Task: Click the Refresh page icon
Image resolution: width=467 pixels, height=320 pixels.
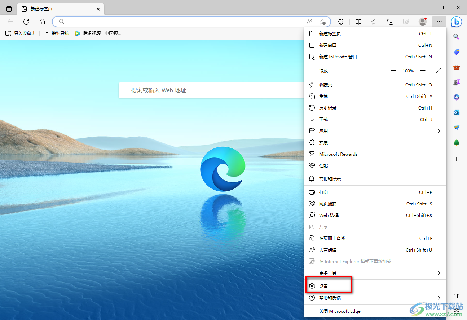Action: coord(26,22)
